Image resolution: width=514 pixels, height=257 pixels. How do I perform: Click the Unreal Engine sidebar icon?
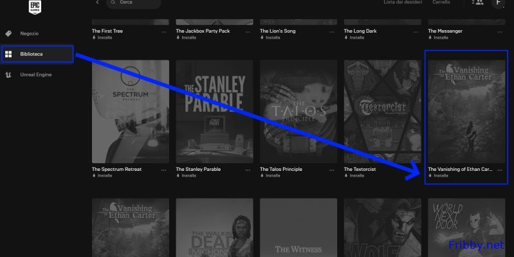(9, 75)
